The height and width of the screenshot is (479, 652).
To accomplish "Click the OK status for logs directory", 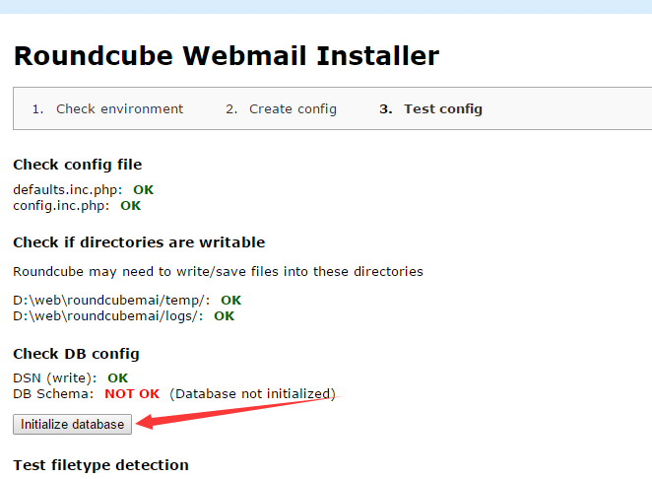I will 224,316.
